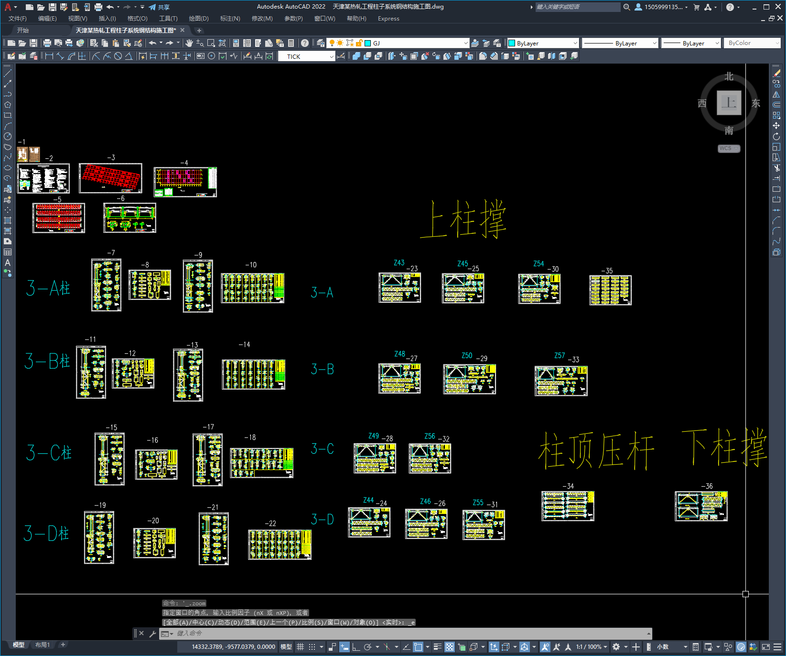Click the cyan swatch in ByLayer color box
The height and width of the screenshot is (656, 786).
(512, 43)
